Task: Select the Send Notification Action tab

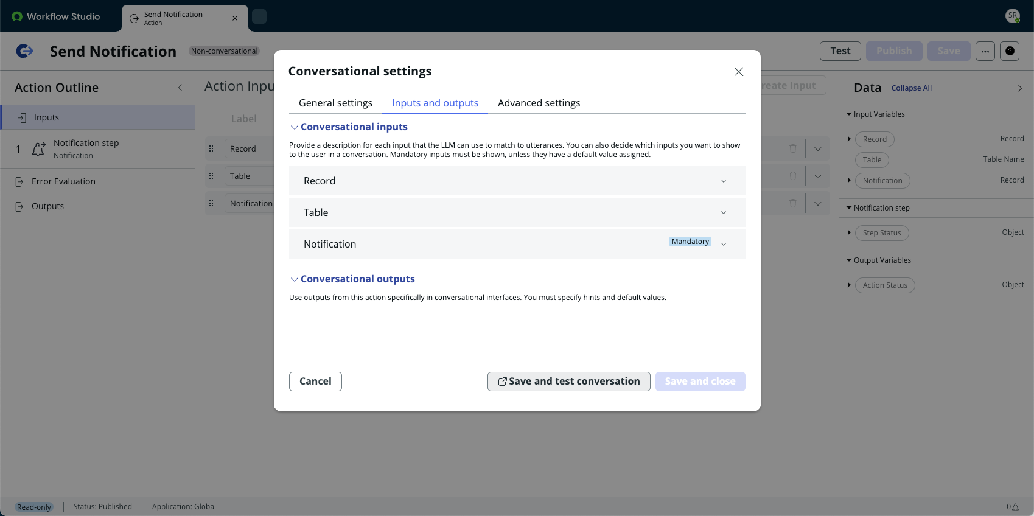Action: 185,18
